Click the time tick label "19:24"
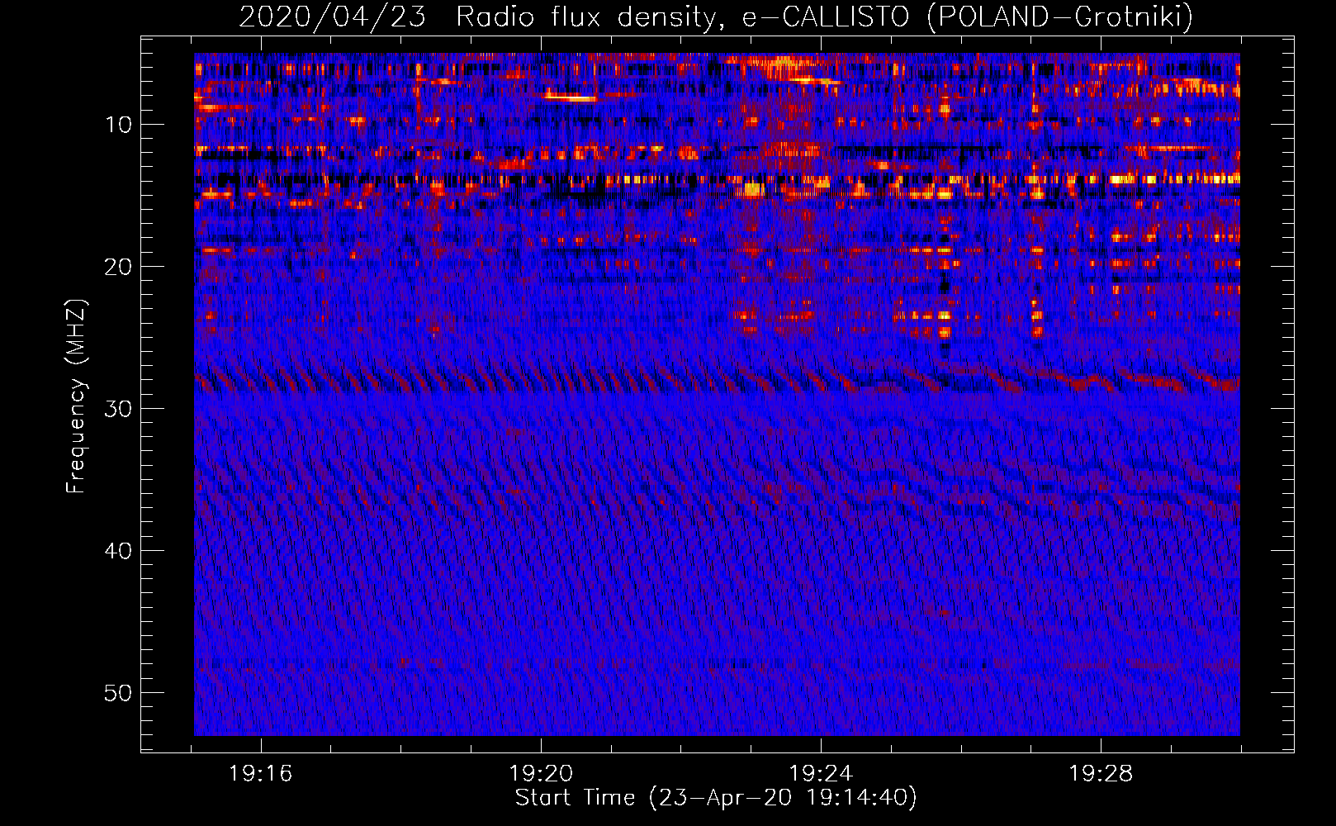The height and width of the screenshot is (826, 1336). (x=821, y=774)
